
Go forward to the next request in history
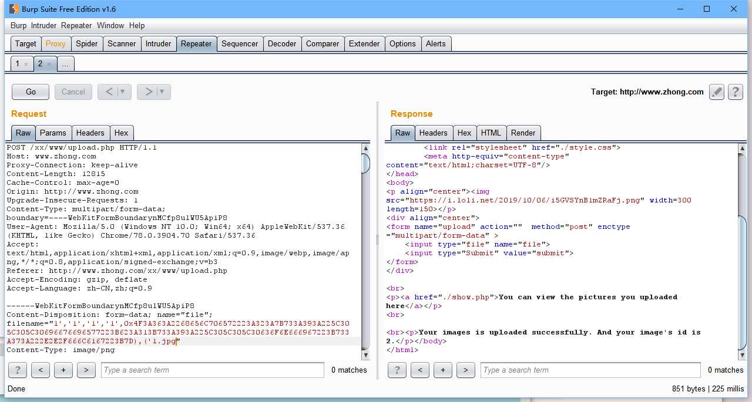tap(148, 92)
